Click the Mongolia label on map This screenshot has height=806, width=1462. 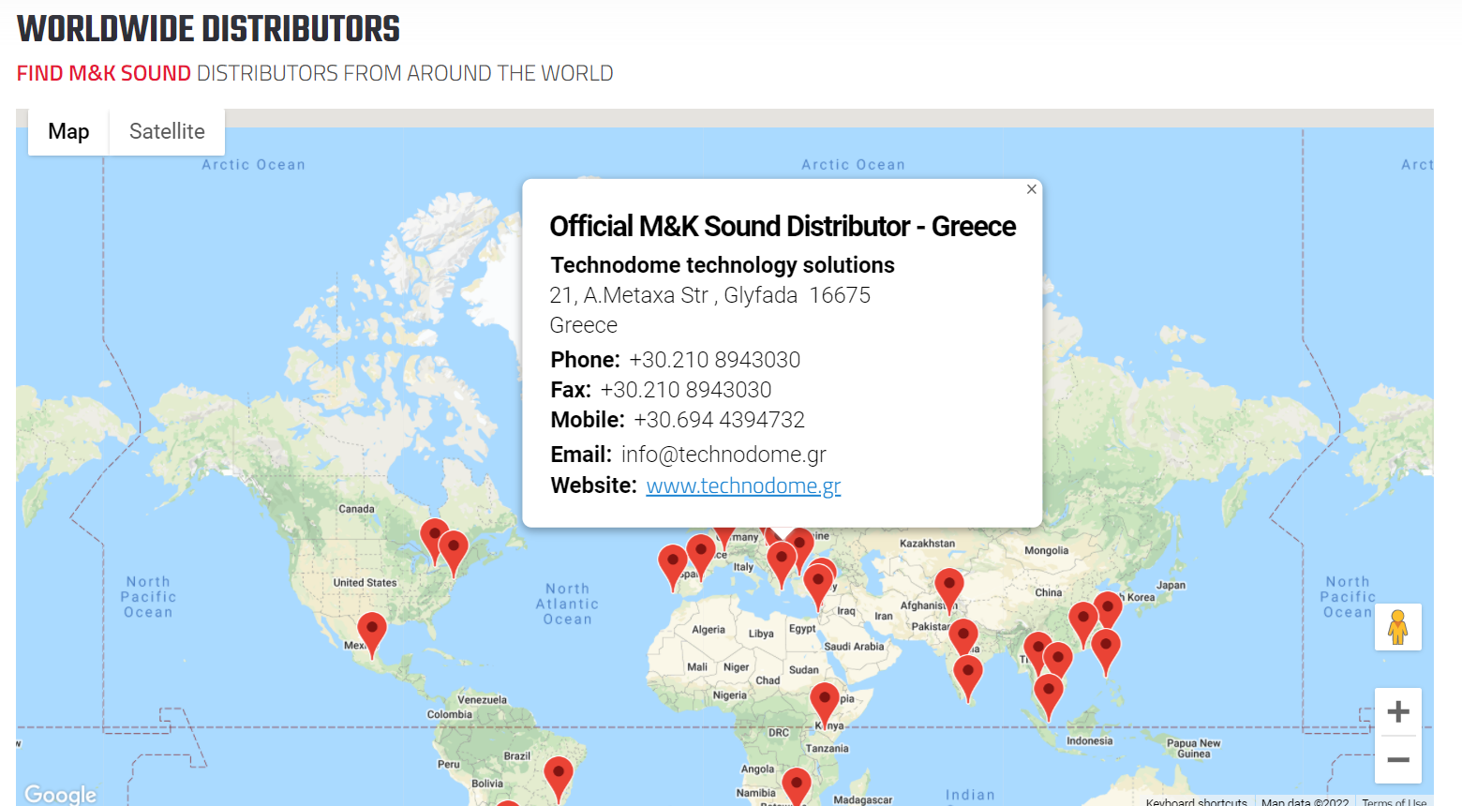(1046, 550)
